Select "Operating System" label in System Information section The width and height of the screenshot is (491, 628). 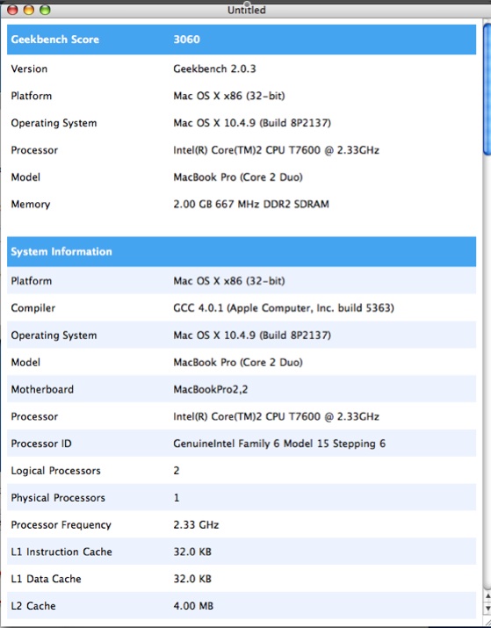pos(54,336)
